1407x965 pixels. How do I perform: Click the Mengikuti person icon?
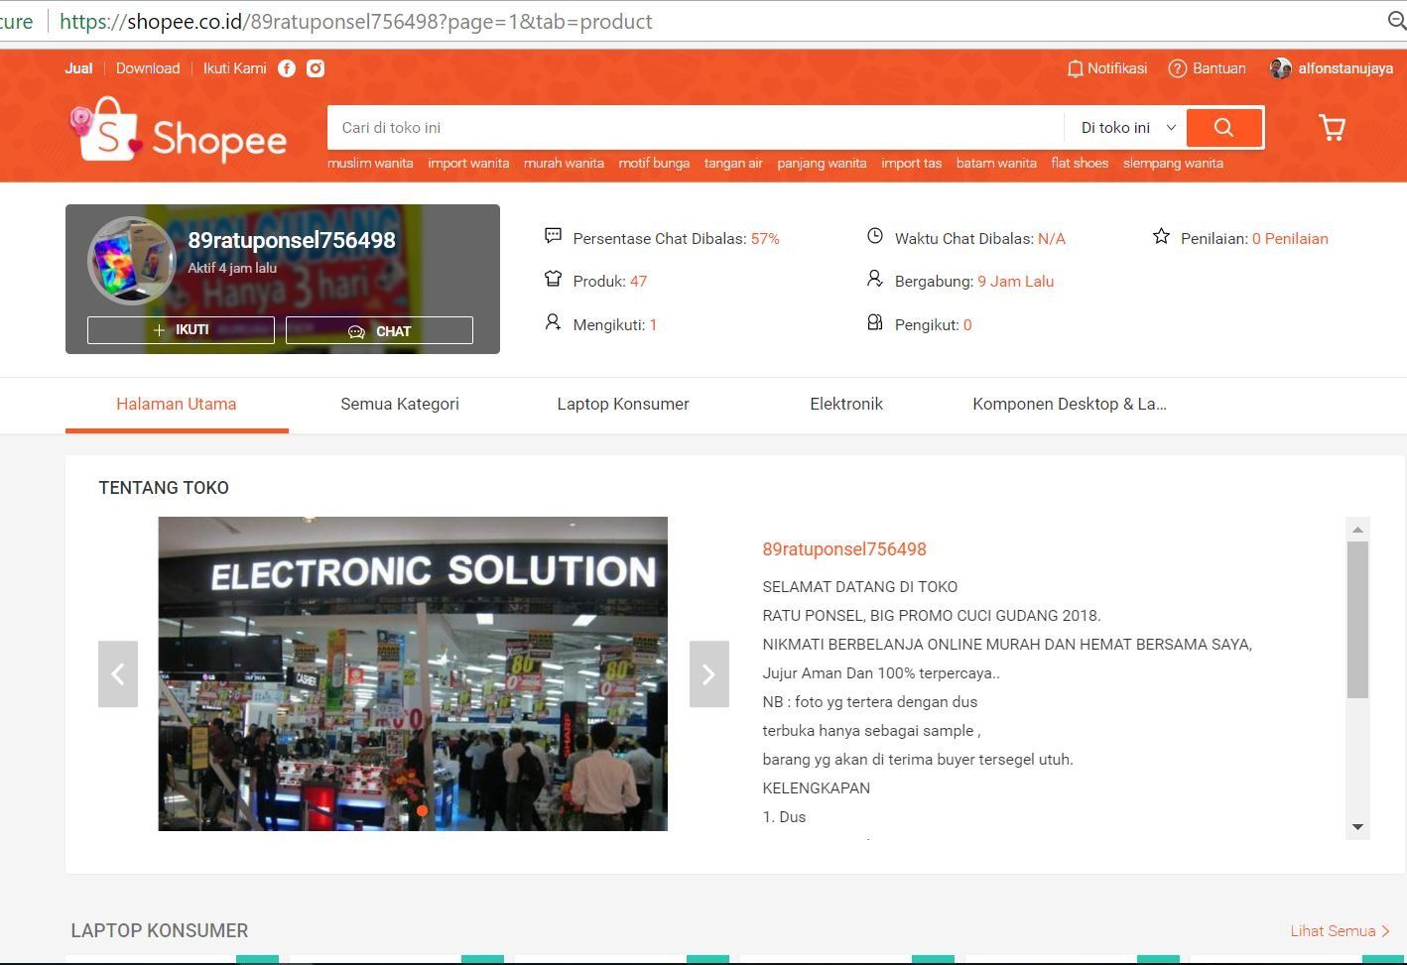[x=553, y=322]
